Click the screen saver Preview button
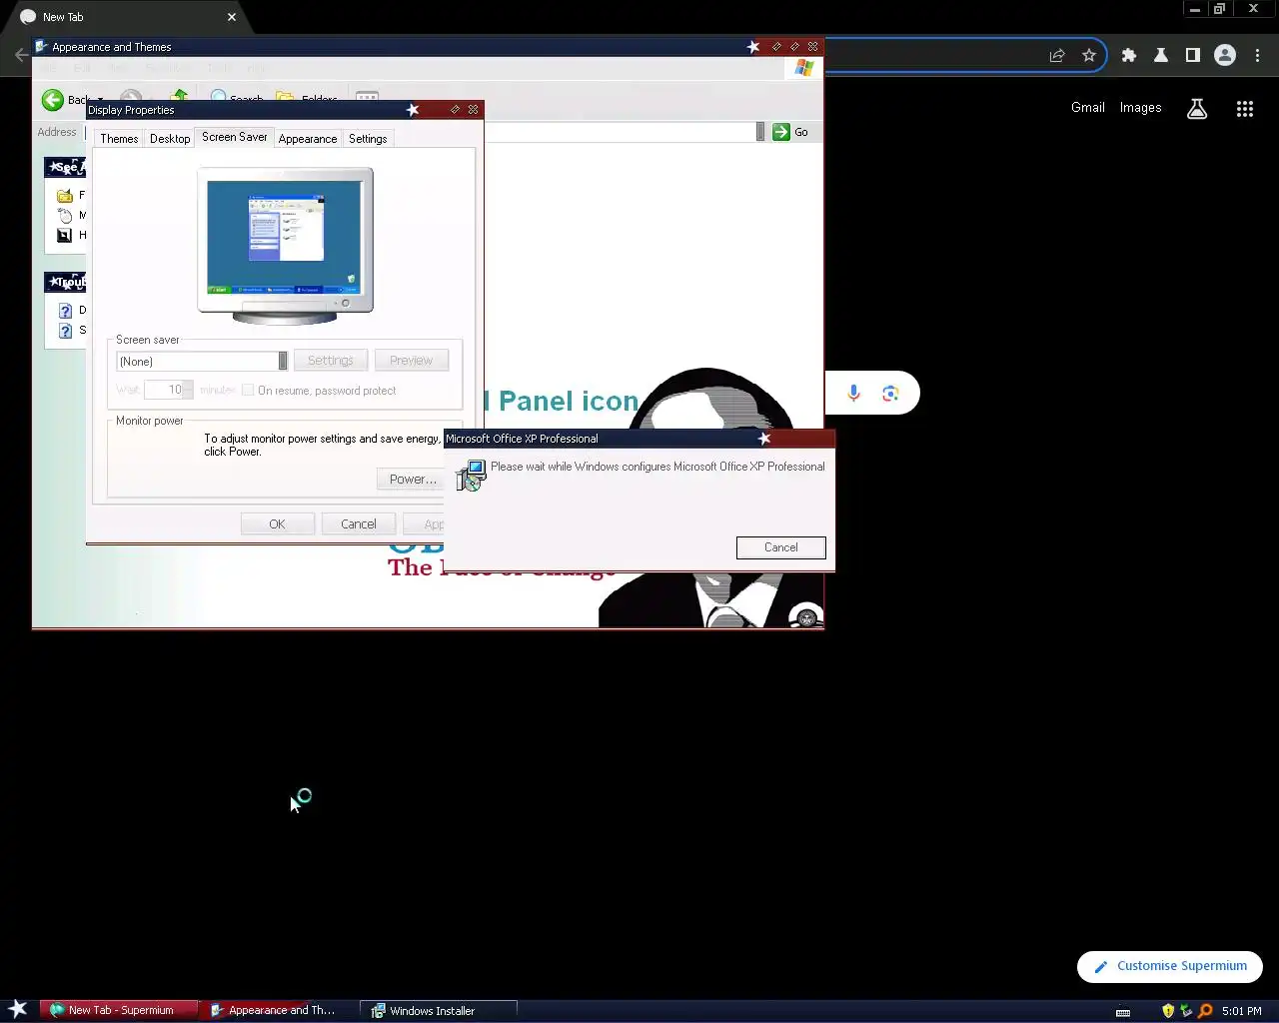The image size is (1279, 1023). click(x=412, y=361)
